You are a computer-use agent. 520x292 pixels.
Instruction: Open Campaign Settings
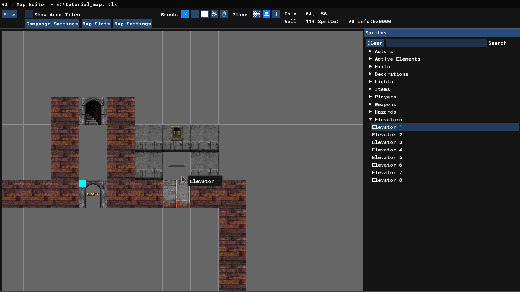tap(52, 24)
